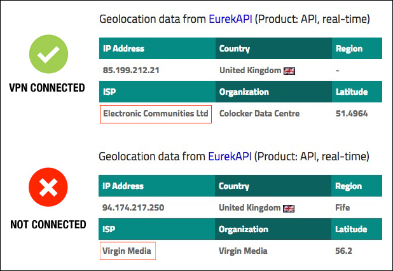Click the IP Address header above 85.199.212.21
The image size is (393, 271).
pyautogui.click(x=123, y=49)
